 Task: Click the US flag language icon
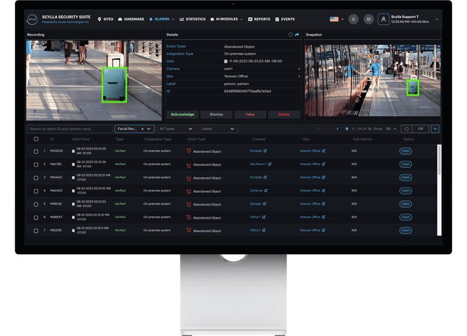(334, 19)
